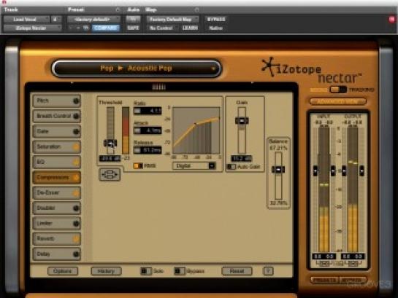Click the next preset plus button
This screenshot has width=398, height=298.
(x=78, y=28)
